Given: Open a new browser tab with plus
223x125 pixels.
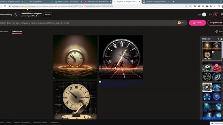Looking at the screenshot, I should coord(174,1).
